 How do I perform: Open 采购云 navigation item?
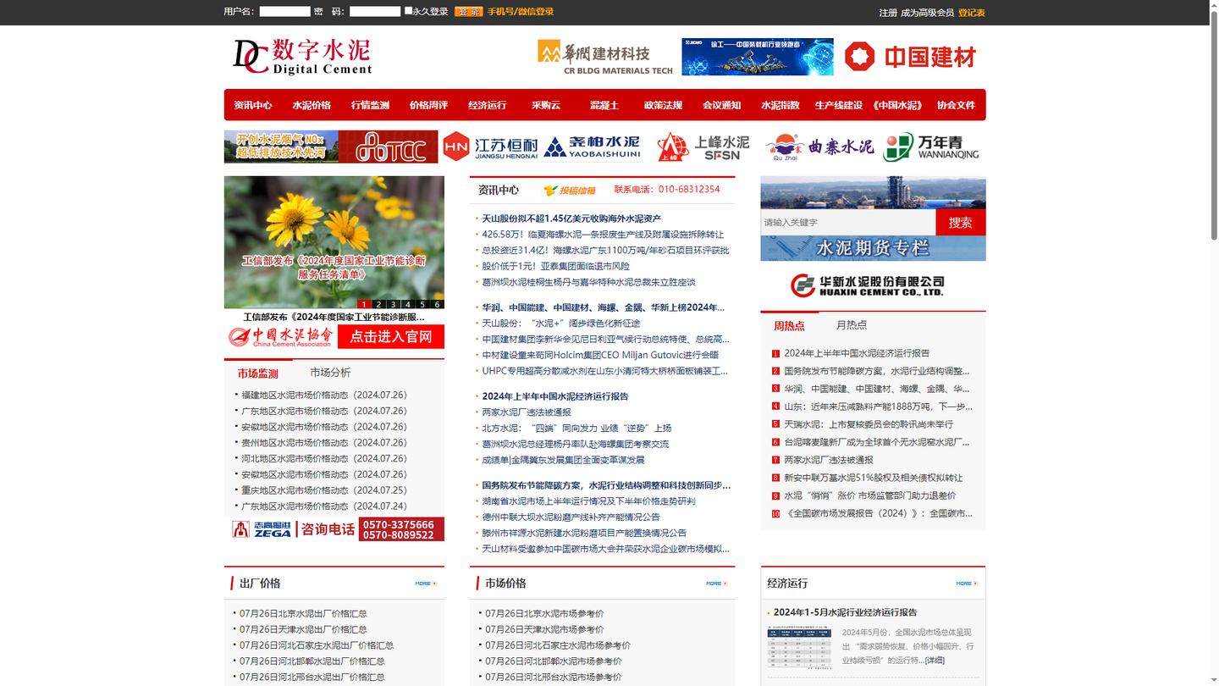click(x=546, y=106)
